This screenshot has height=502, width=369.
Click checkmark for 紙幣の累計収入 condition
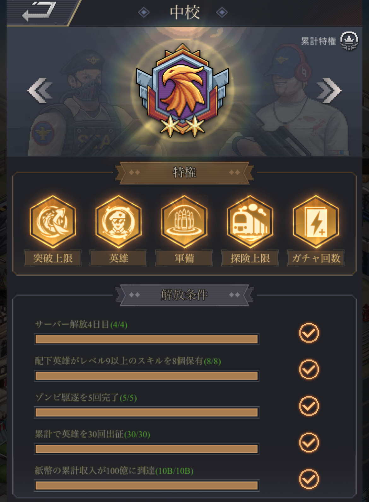coord(309,479)
